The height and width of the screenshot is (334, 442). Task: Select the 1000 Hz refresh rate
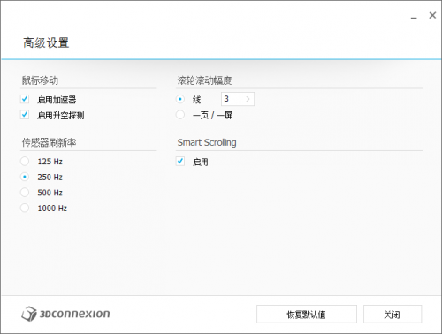(25, 208)
